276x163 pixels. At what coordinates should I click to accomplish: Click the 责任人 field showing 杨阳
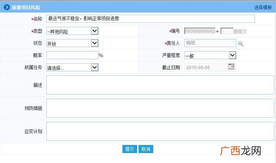[210, 43]
